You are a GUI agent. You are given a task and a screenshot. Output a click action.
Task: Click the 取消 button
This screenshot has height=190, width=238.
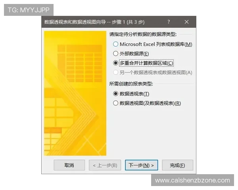coord(69,165)
